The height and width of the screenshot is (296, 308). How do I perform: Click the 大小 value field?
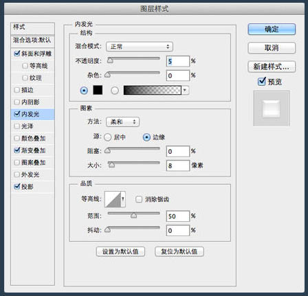click(x=178, y=166)
